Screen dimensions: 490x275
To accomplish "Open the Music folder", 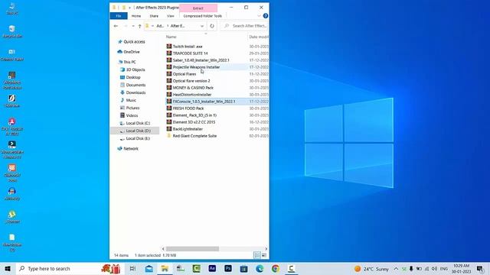I will [x=131, y=100].
